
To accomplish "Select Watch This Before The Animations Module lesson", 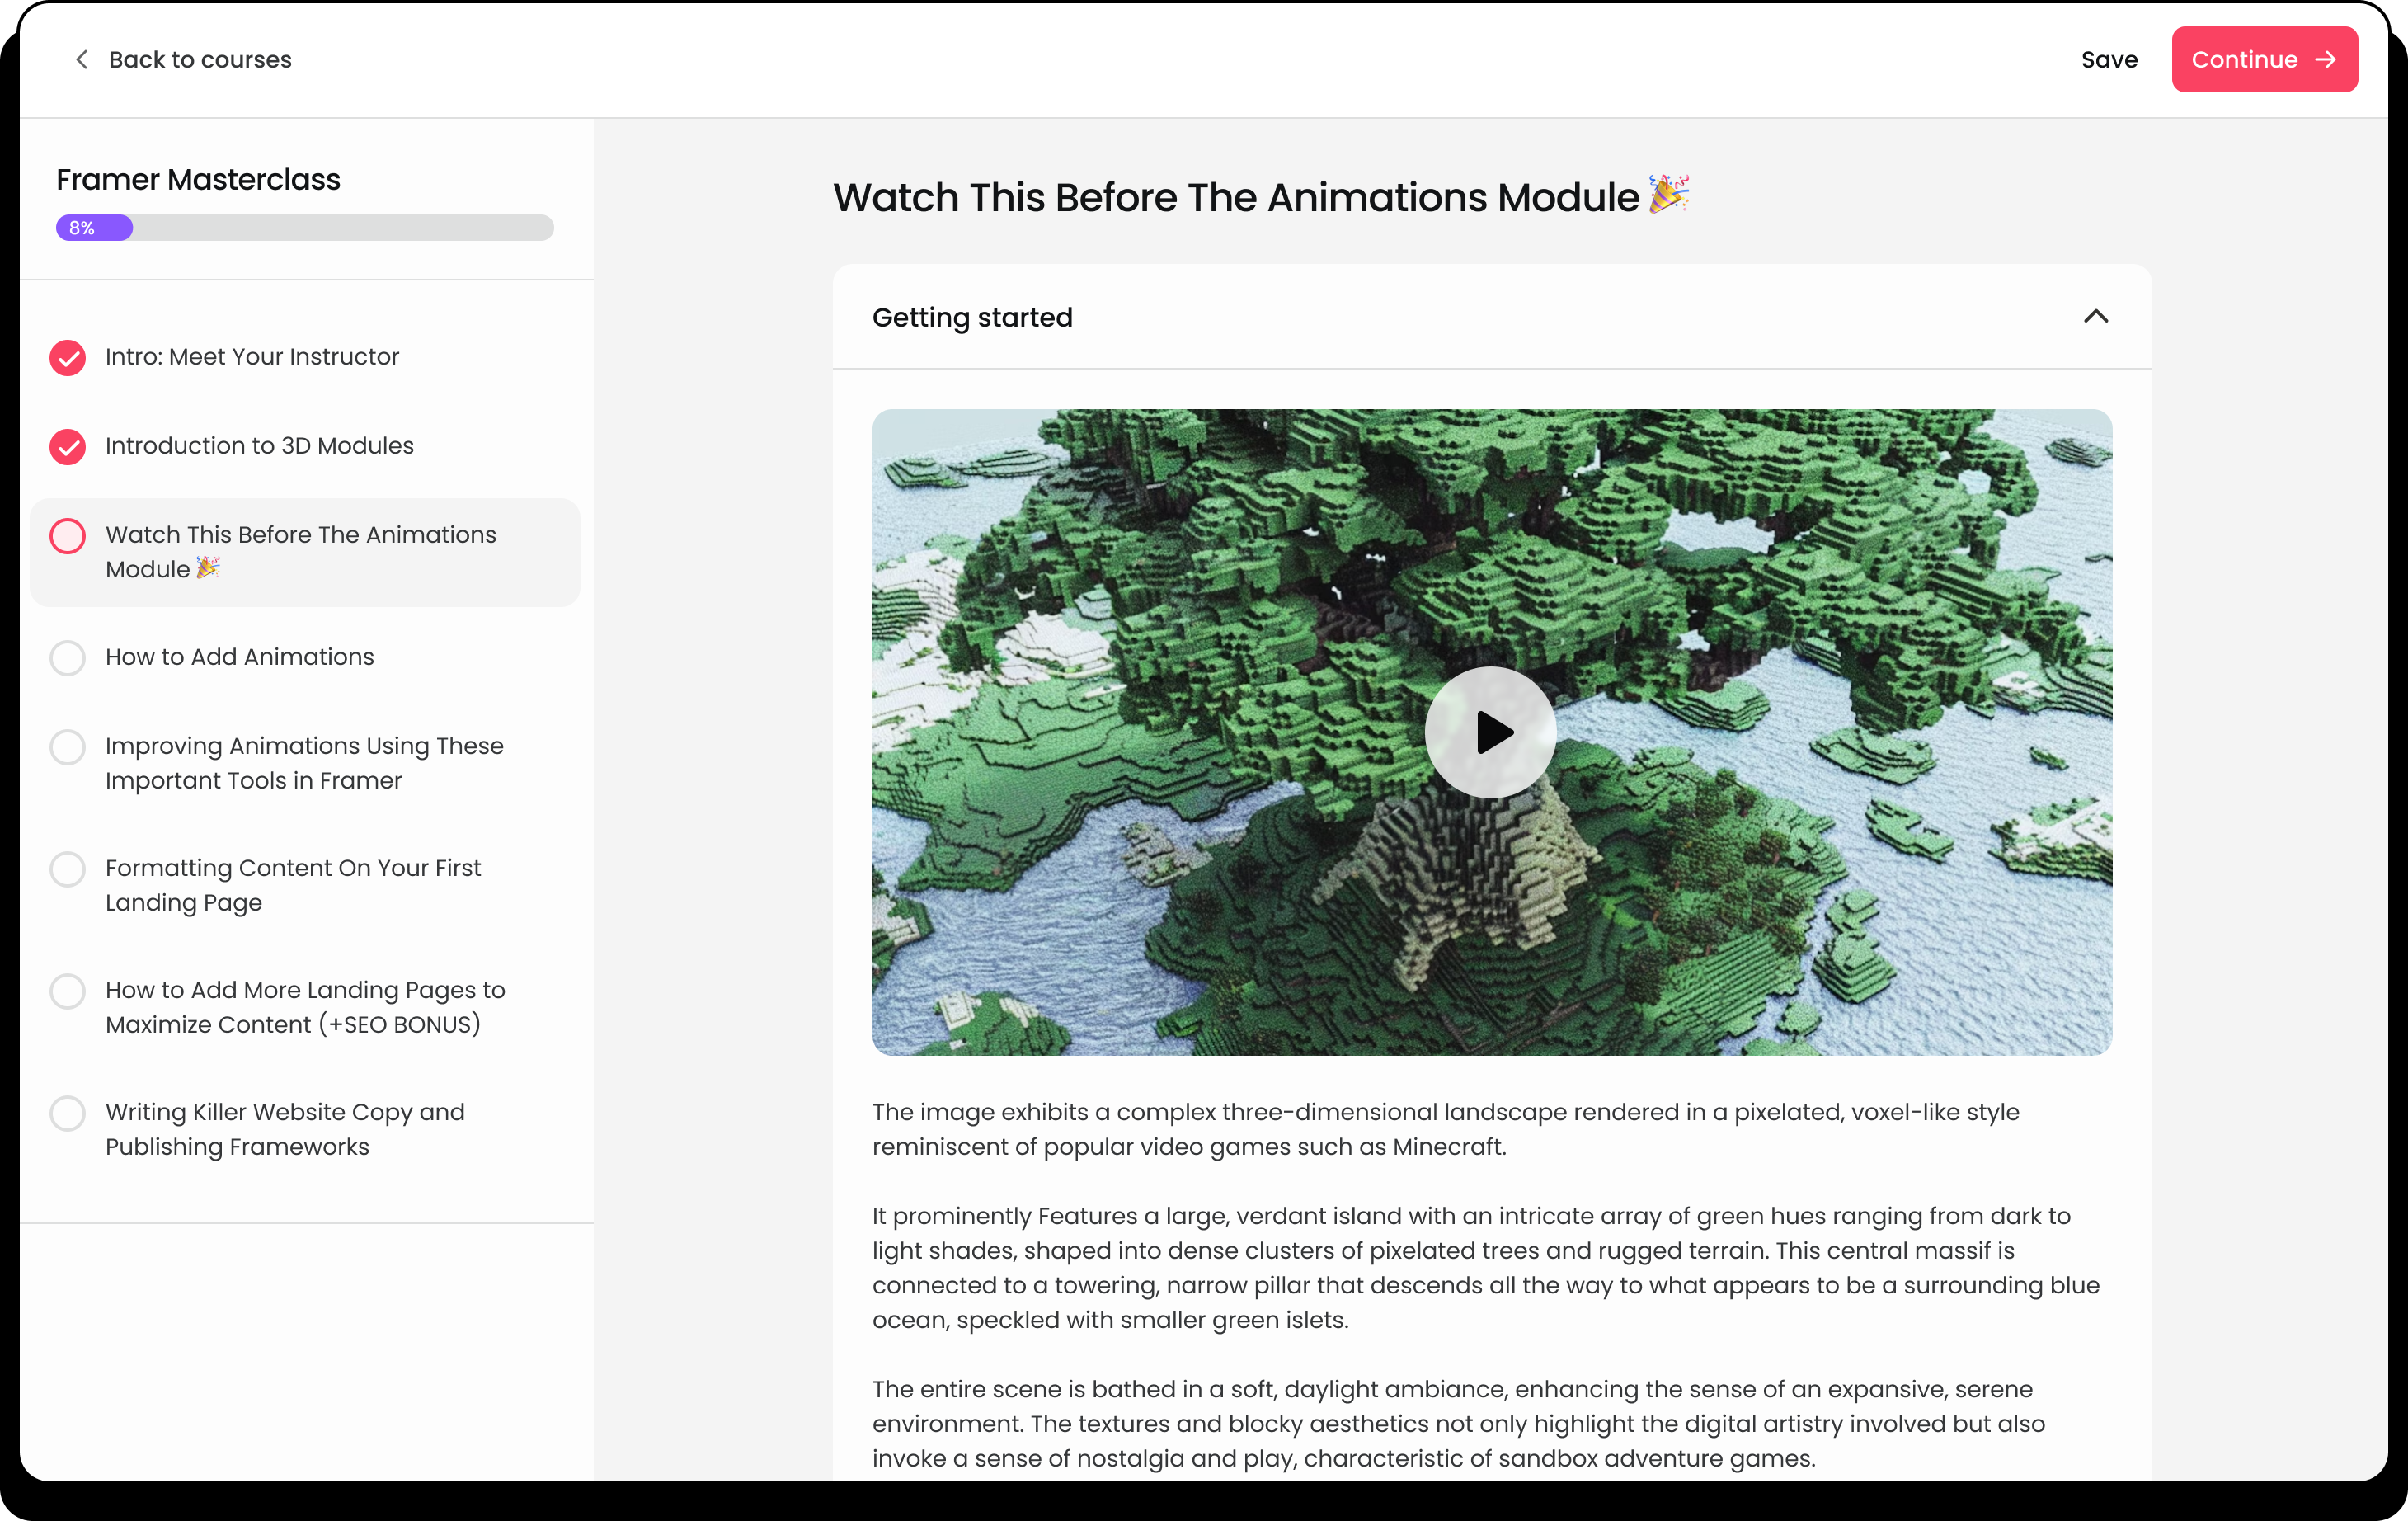I will click(305, 552).
